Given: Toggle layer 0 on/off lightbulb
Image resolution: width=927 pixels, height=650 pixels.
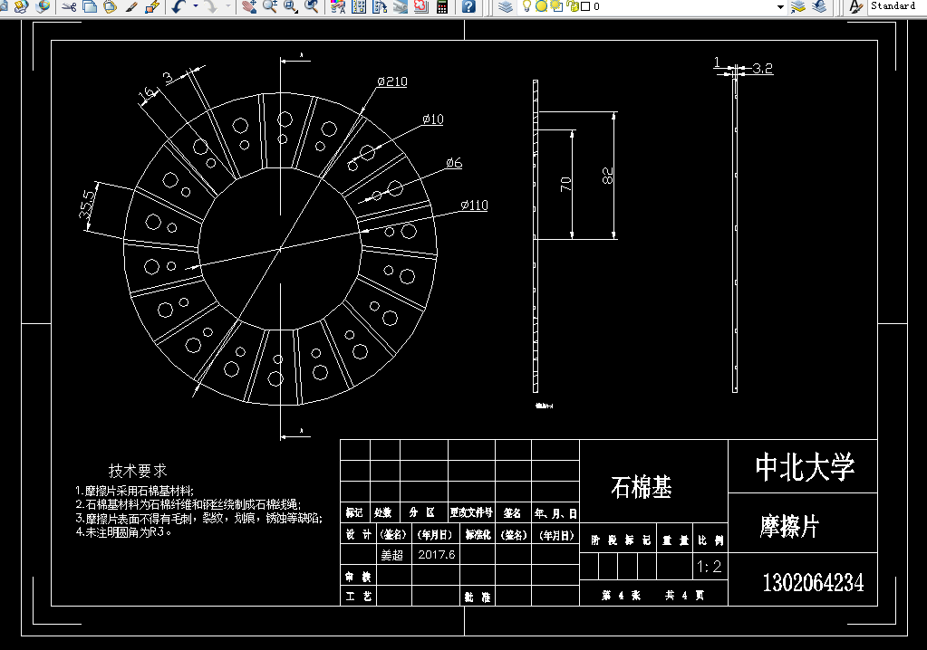Looking at the screenshot, I should pos(526,6).
